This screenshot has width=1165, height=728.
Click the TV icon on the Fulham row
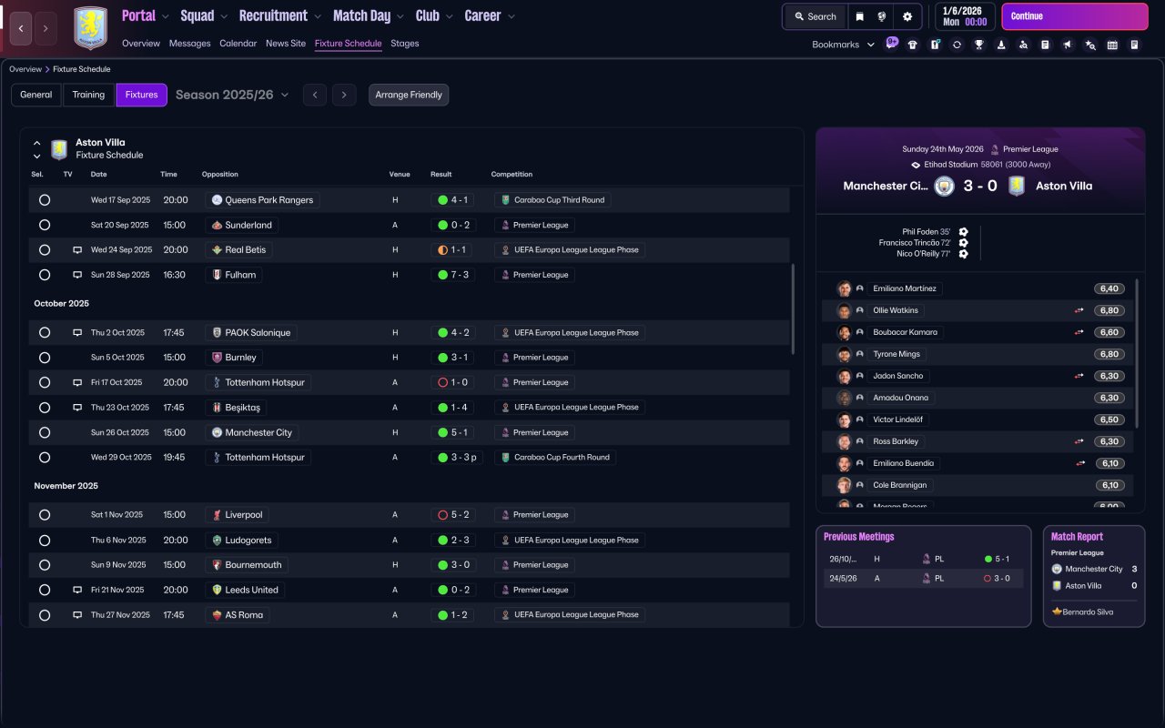77,275
